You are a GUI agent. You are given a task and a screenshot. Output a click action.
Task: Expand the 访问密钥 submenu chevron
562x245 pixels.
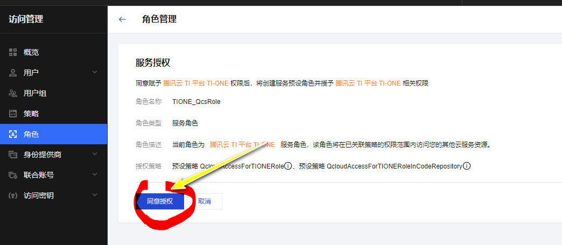point(95,195)
